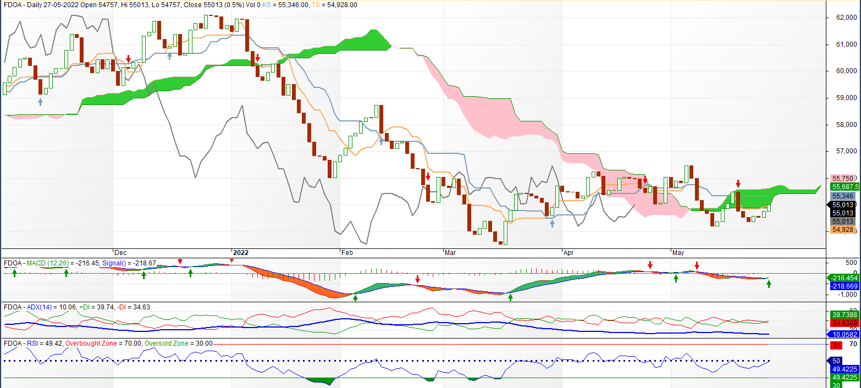861x388 pixels.
Task: Select the green 55,687.5 price tag
Action: [845, 187]
